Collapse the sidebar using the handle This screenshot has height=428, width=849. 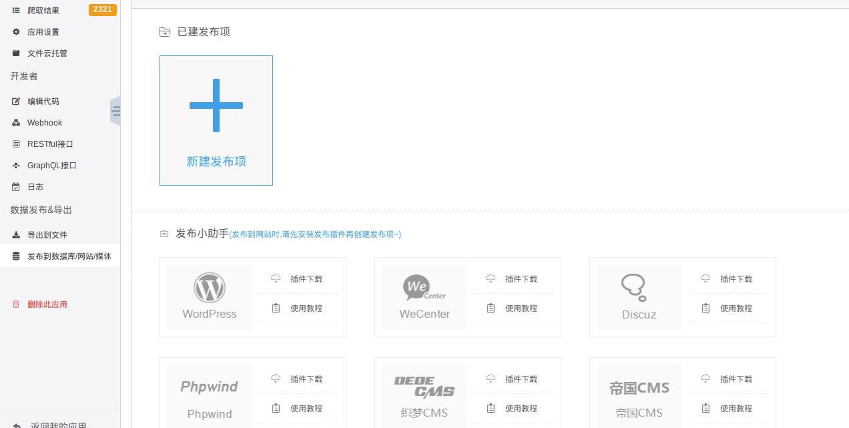tap(115, 111)
